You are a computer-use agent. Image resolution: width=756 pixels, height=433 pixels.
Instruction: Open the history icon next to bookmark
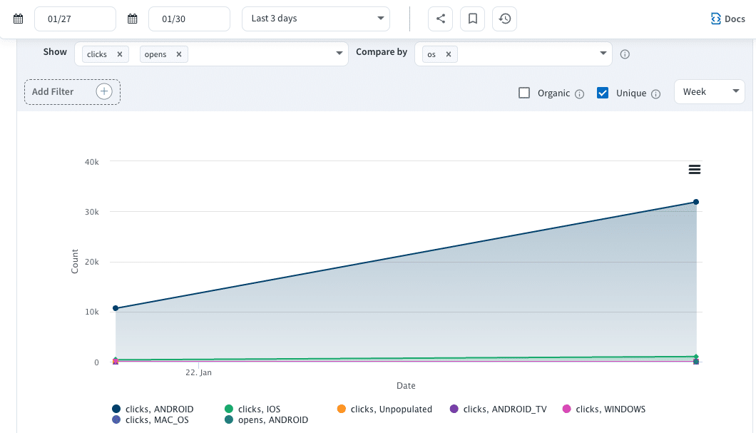pyautogui.click(x=504, y=19)
